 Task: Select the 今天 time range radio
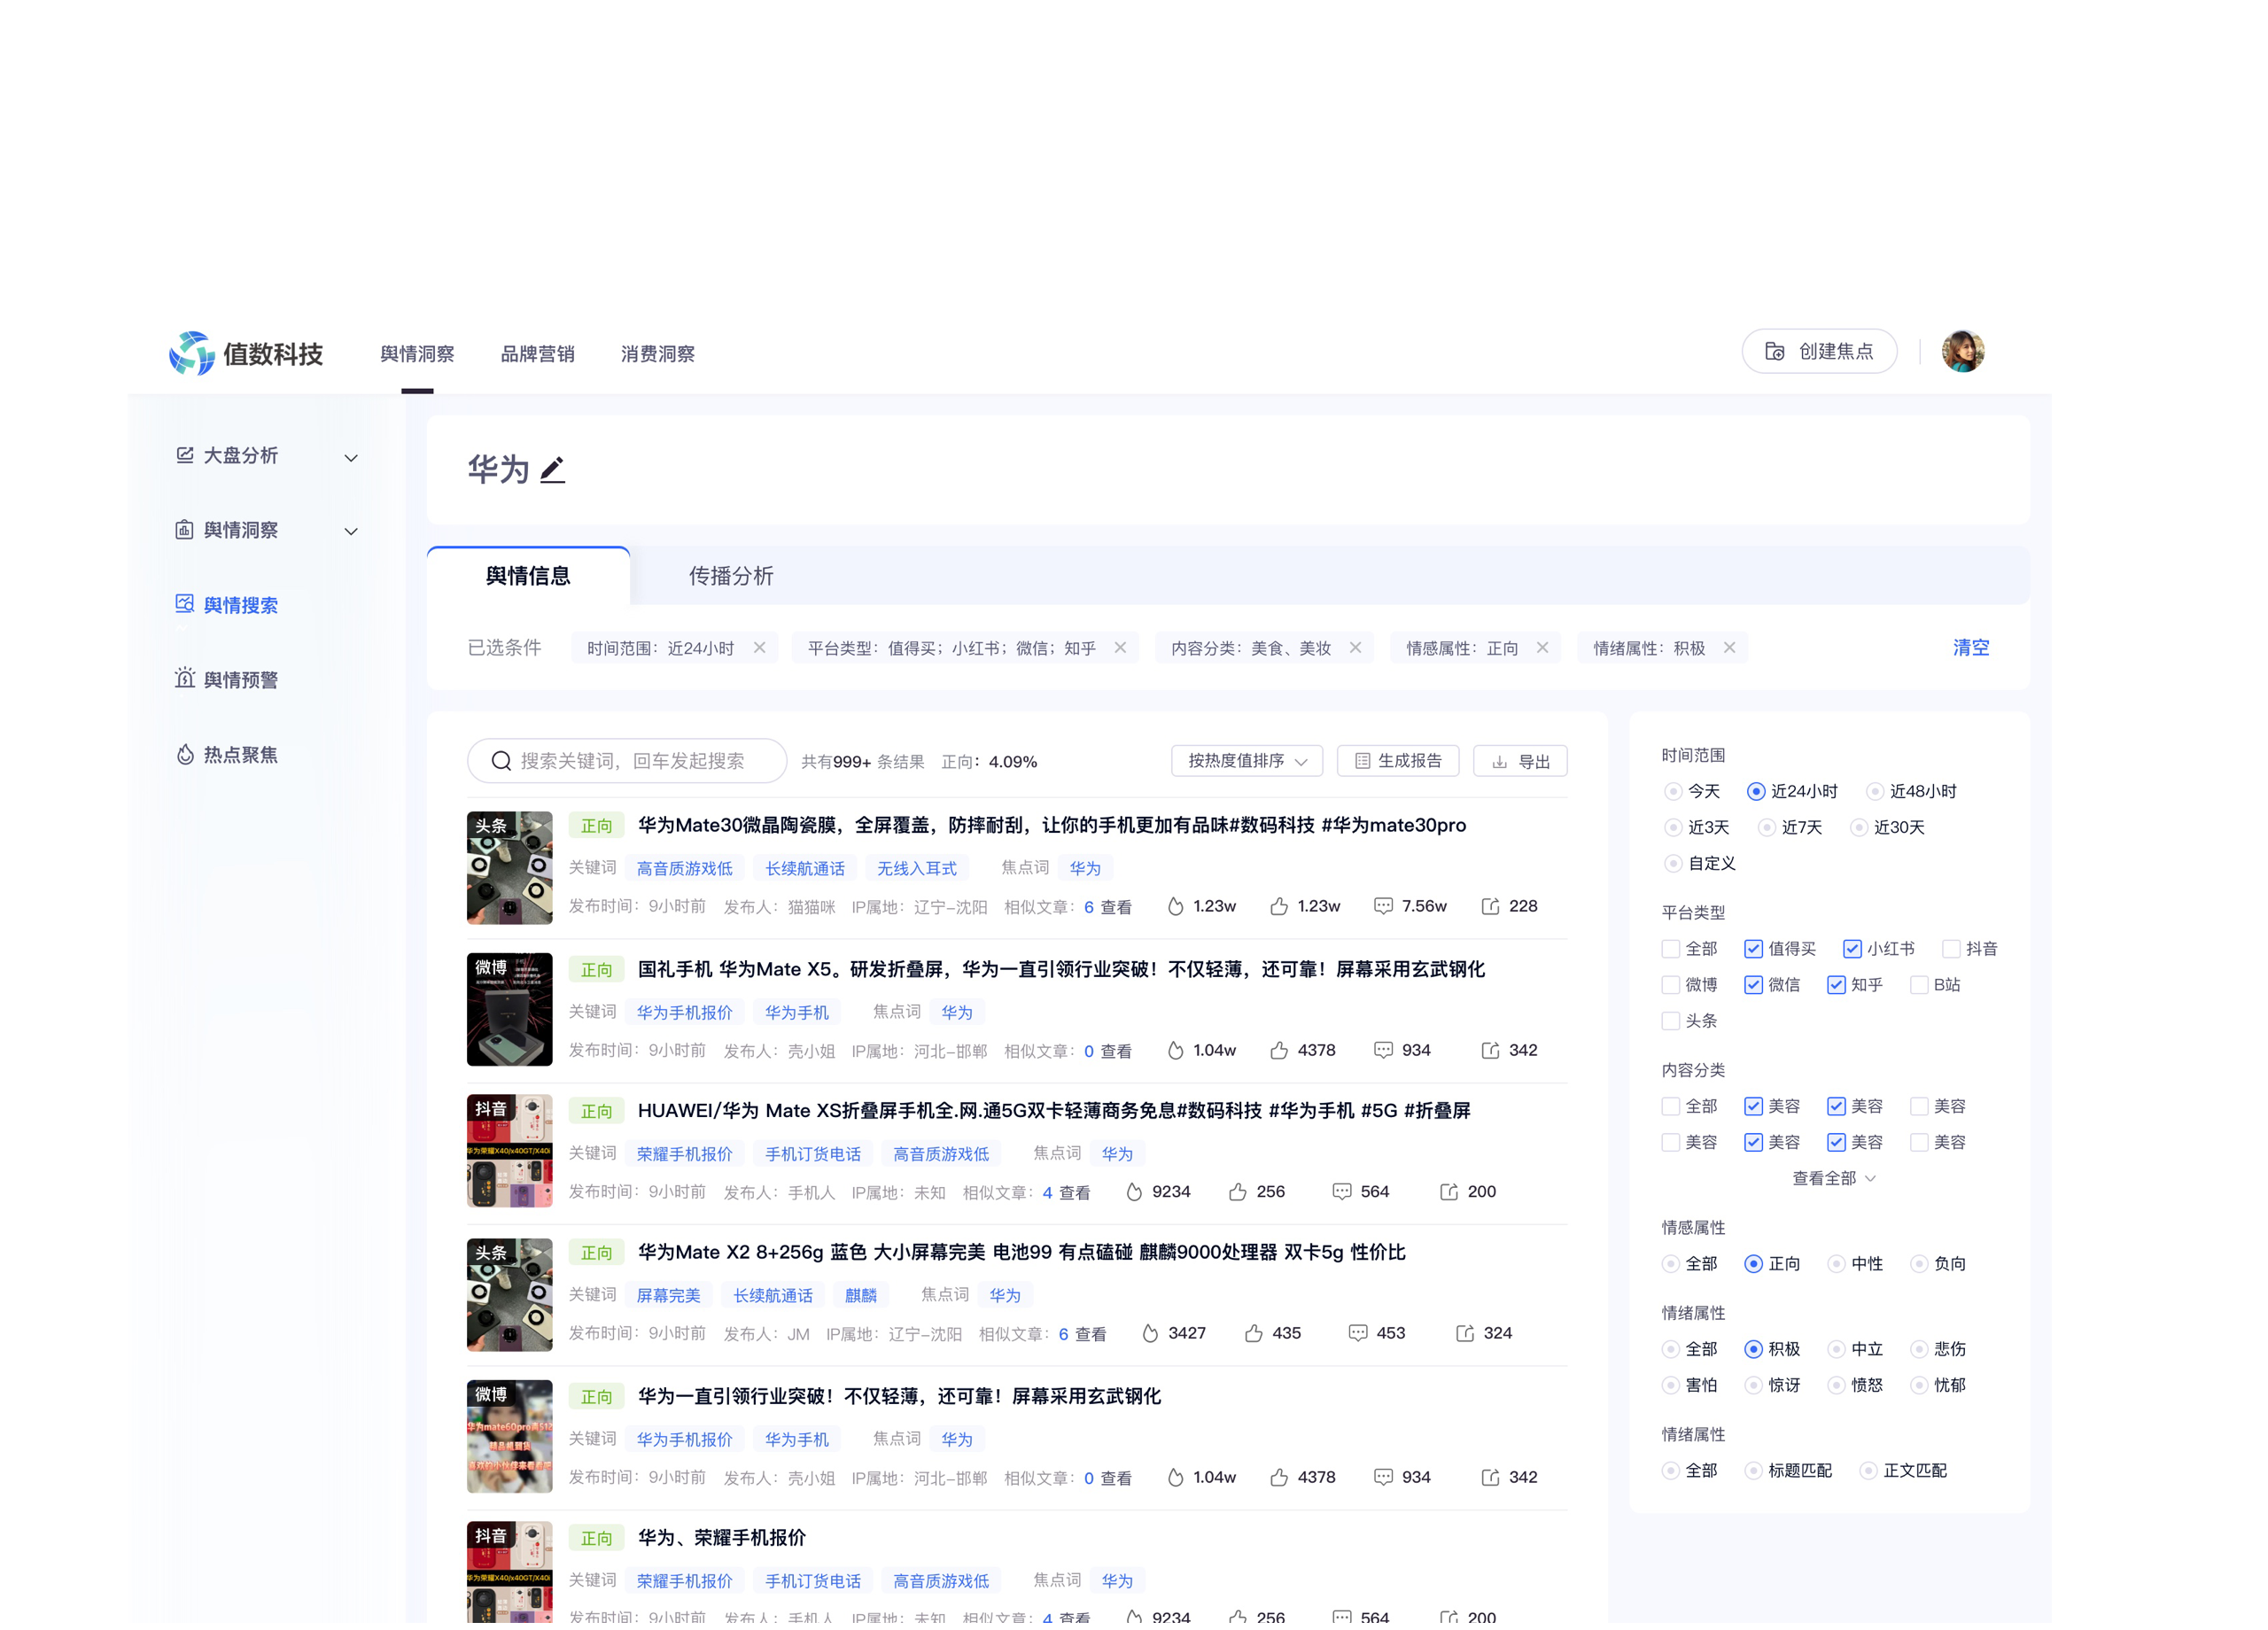[1672, 791]
